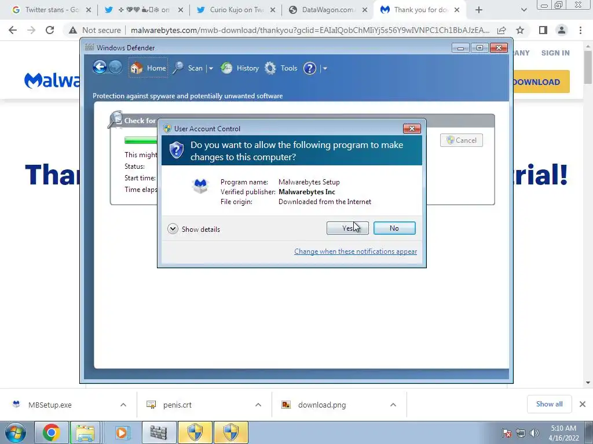Click the Windows Defender back arrow

(100, 67)
